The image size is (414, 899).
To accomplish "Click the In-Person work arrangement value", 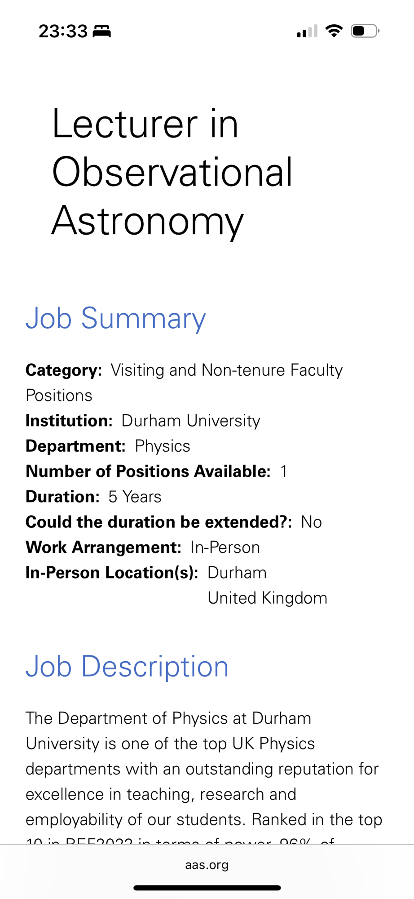I will [x=225, y=547].
